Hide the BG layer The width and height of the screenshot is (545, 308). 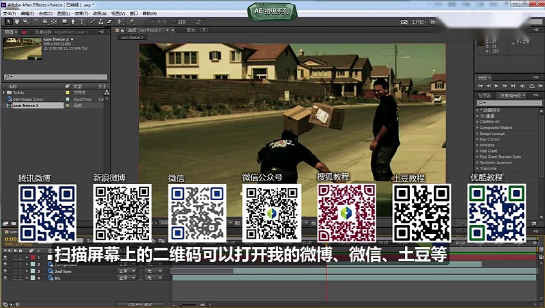tap(5, 278)
